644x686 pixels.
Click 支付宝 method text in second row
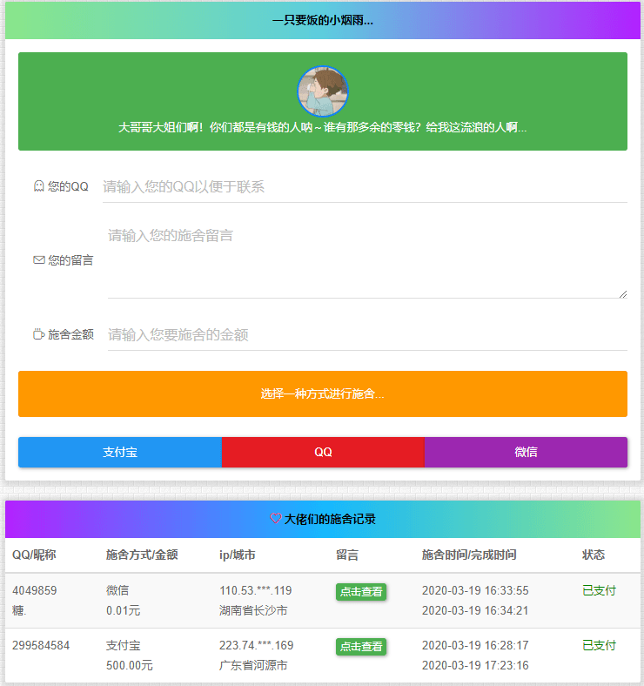click(124, 645)
